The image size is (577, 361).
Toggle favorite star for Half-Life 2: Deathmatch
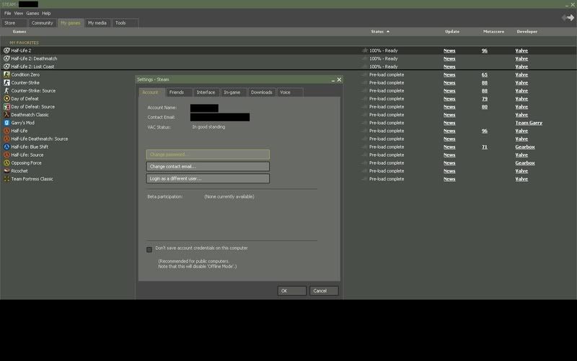click(365, 58)
